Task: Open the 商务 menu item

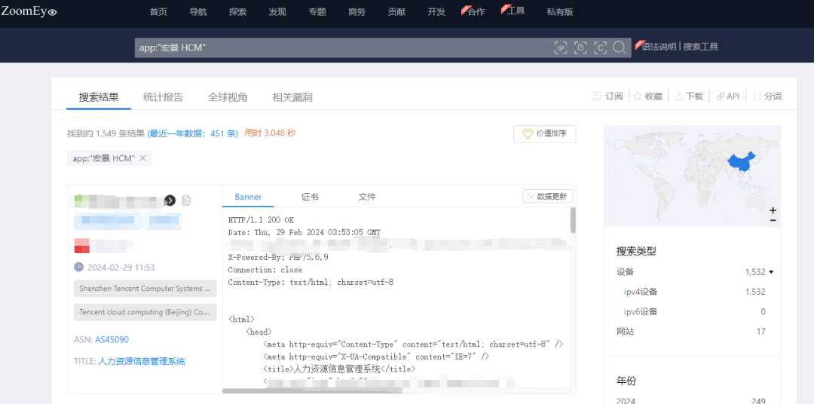Action: 357,12
